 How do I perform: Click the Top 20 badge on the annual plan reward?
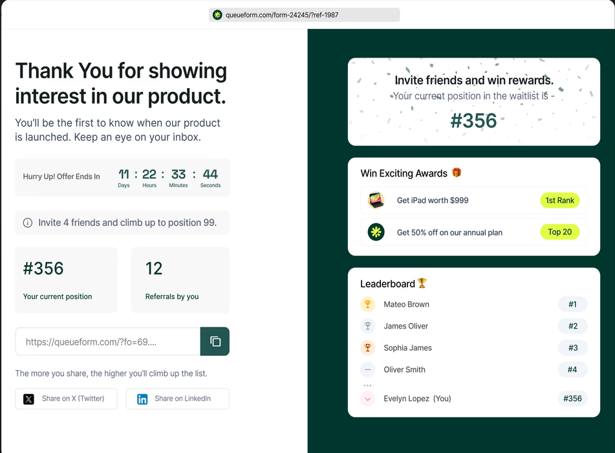tap(560, 231)
